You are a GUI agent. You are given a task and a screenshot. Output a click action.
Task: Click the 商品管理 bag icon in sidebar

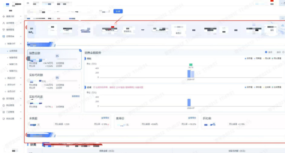point(4,105)
